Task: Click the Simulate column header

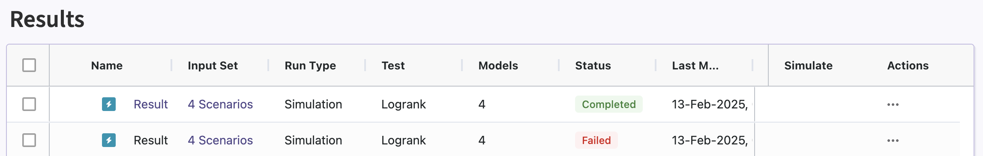Action: 808,66
